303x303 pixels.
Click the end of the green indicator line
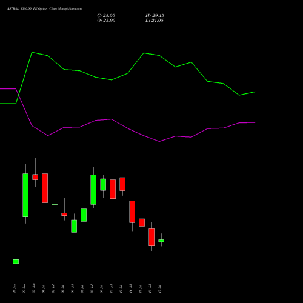[255, 92]
